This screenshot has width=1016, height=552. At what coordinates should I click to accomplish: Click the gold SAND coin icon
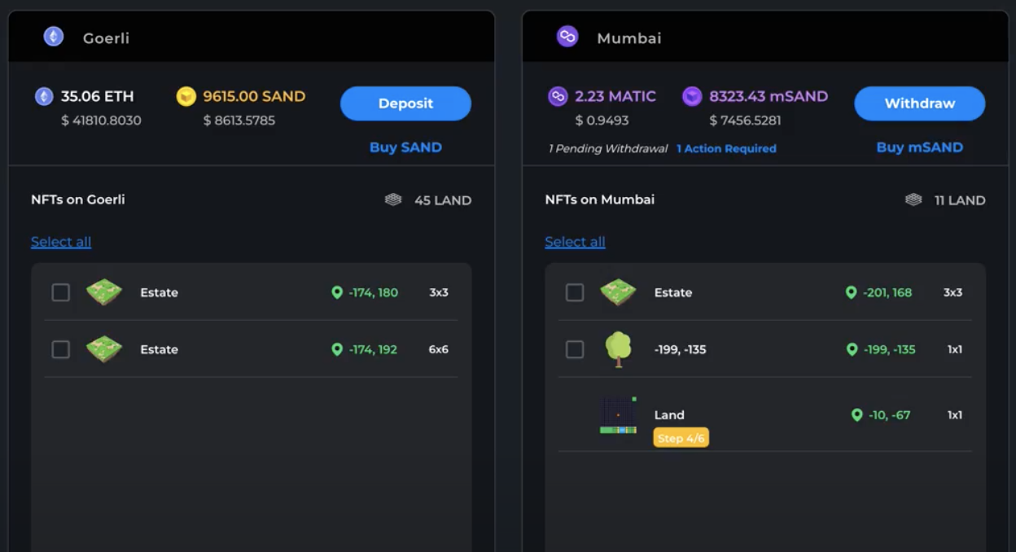click(186, 97)
